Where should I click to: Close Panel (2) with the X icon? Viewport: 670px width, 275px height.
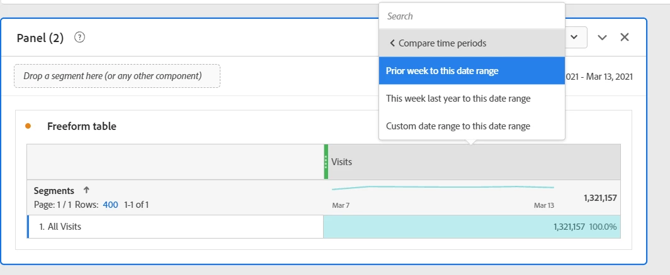pyautogui.click(x=625, y=37)
